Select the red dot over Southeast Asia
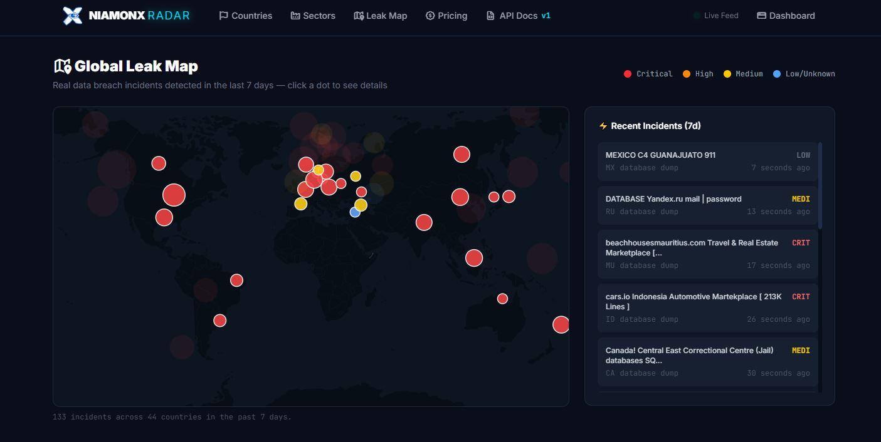This screenshot has height=442, width=881. click(x=474, y=258)
